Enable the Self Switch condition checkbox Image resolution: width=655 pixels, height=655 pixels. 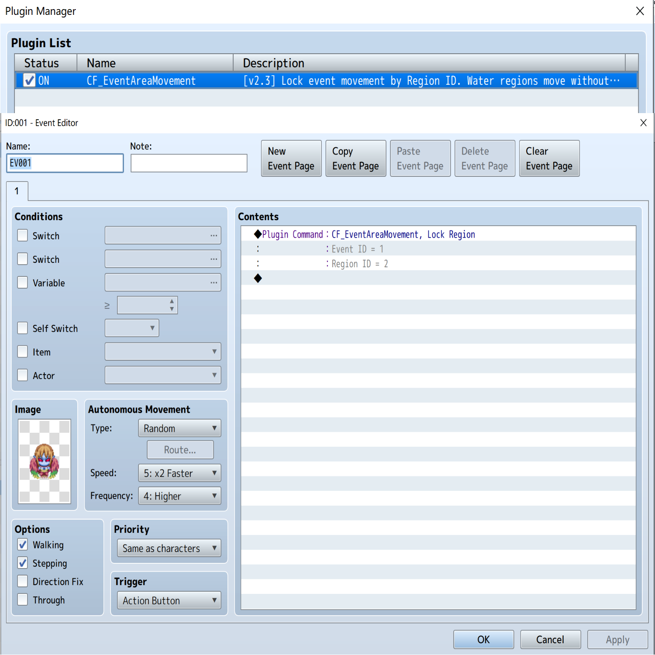23,328
